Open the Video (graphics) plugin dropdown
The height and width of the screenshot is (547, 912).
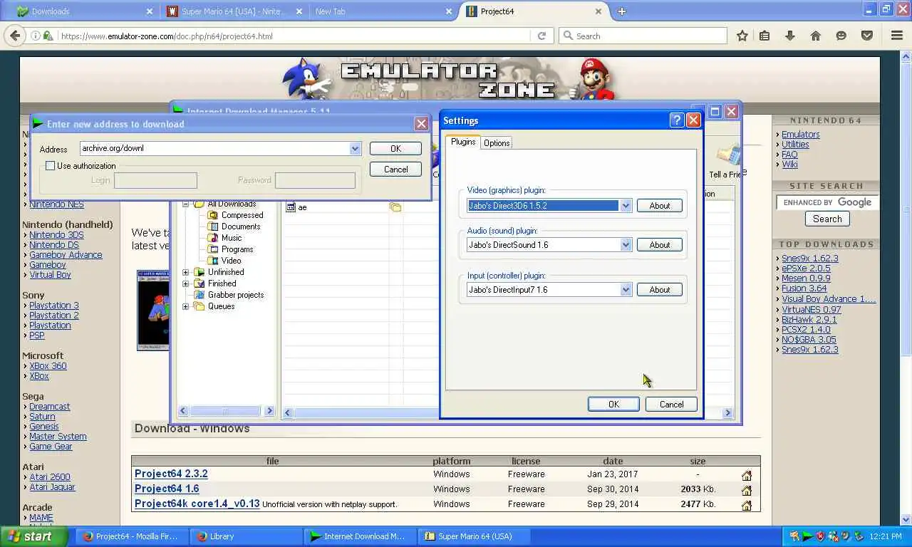pyautogui.click(x=626, y=206)
